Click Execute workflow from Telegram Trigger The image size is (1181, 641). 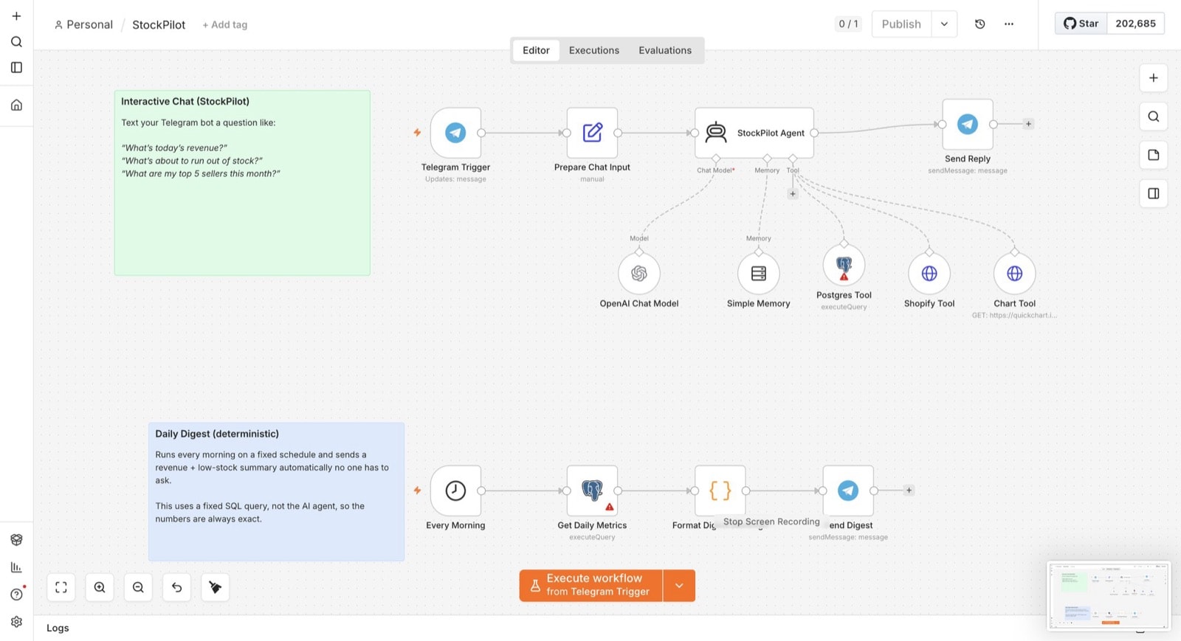[590, 586]
